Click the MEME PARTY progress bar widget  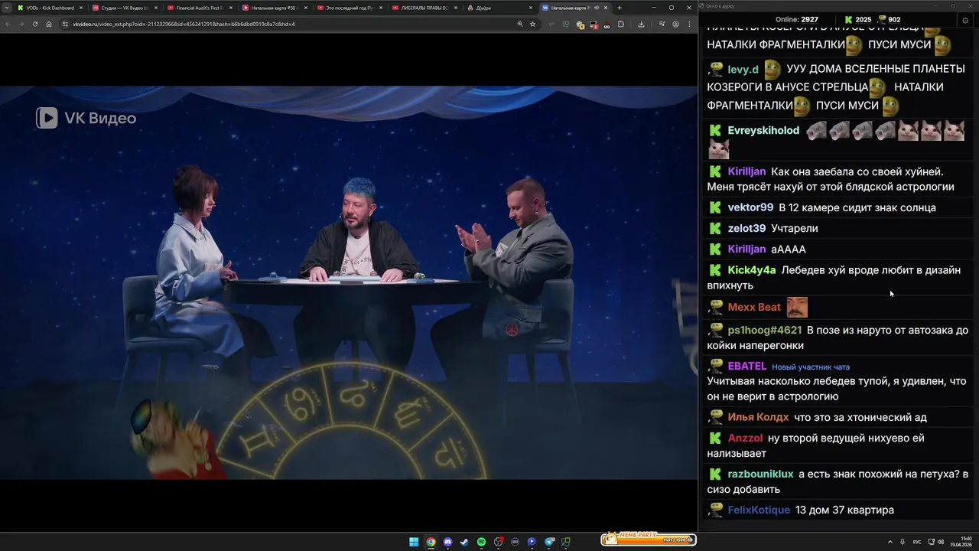(x=649, y=540)
